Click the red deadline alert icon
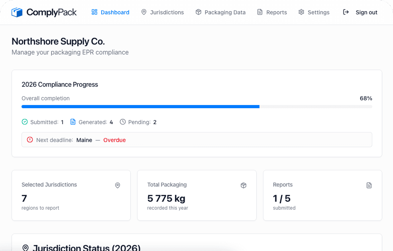 30,140
